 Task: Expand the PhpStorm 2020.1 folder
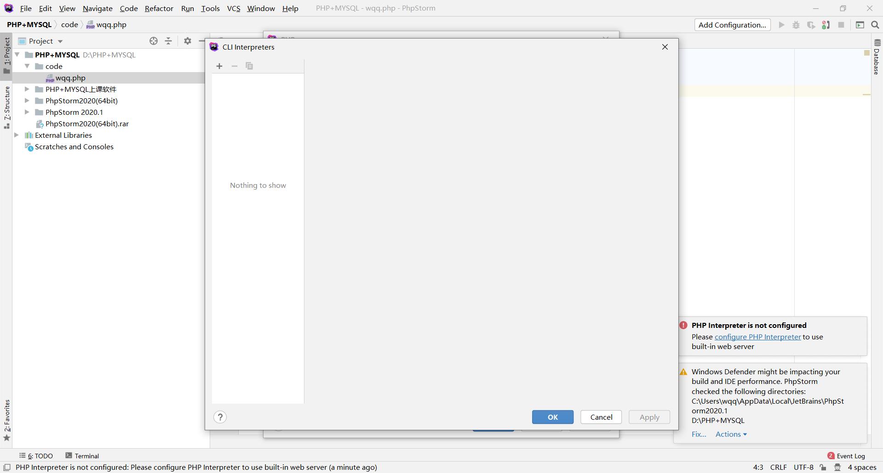tap(27, 112)
